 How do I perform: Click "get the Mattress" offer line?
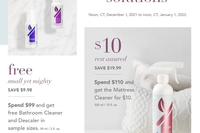point(114,90)
